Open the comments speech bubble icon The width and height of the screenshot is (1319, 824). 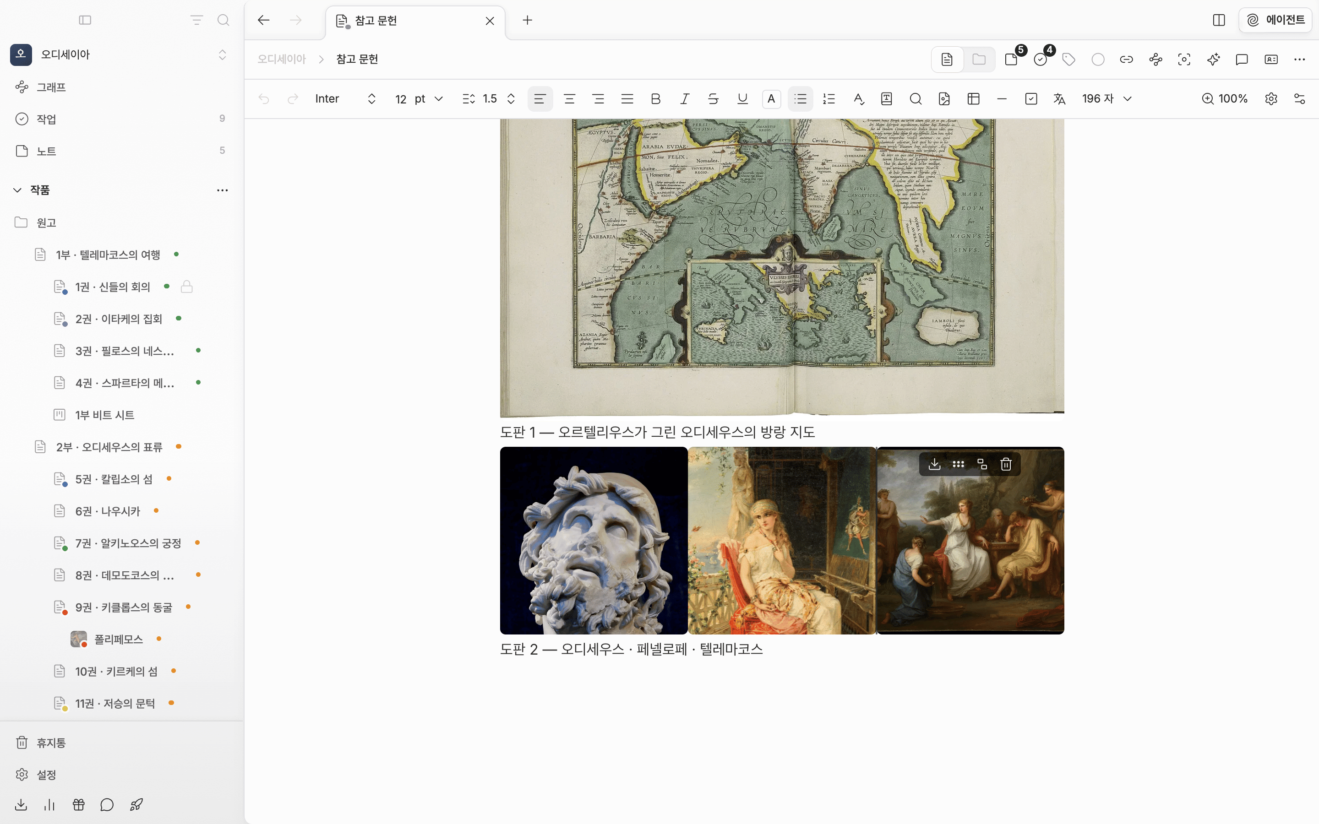click(1242, 60)
